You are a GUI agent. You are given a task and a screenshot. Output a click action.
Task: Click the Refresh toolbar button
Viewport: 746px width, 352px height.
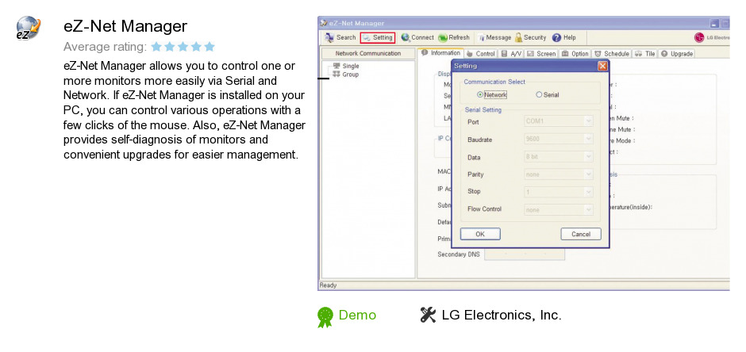click(x=453, y=37)
